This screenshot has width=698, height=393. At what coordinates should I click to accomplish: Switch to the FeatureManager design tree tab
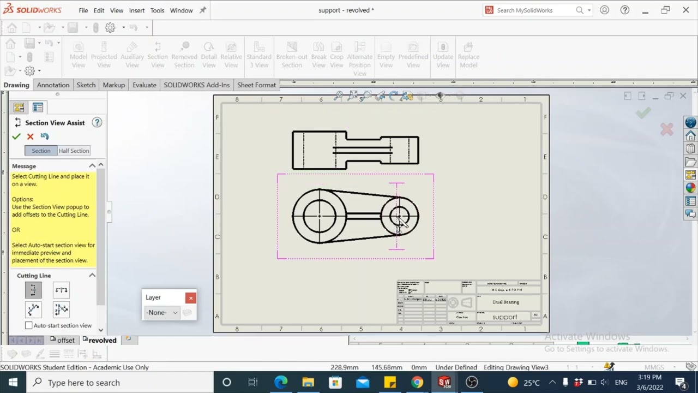19,108
